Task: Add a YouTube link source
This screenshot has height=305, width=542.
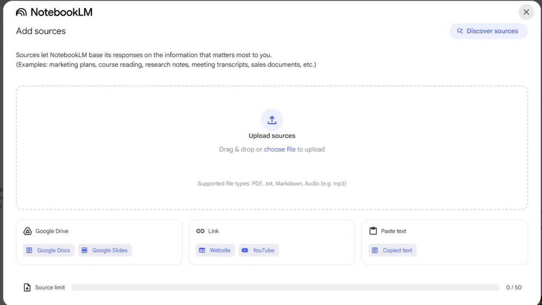Action: point(258,250)
